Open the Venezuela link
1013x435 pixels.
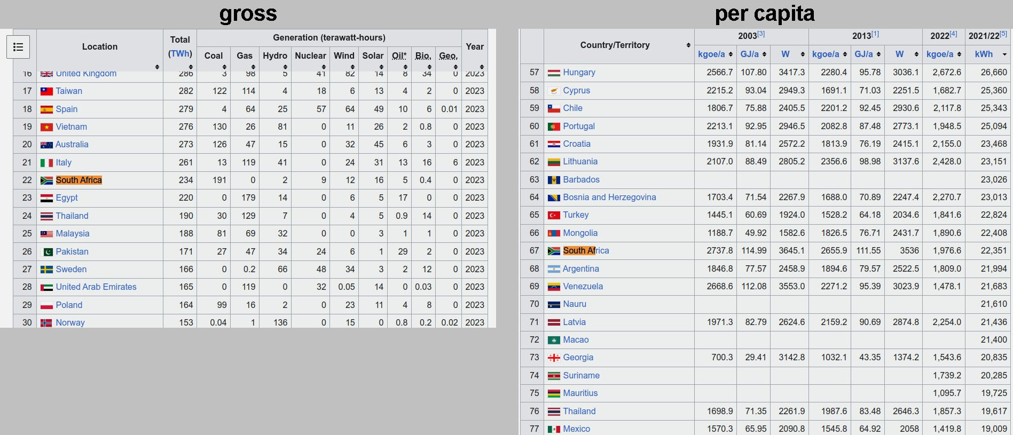[x=583, y=287]
